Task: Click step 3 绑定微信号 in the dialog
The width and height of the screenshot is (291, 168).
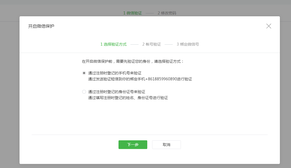Action: tap(188, 44)
